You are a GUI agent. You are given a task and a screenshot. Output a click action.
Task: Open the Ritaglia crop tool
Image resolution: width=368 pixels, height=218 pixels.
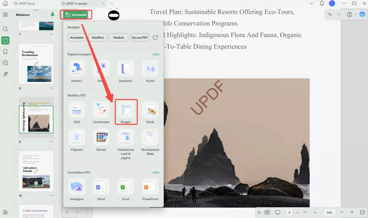(x=126, y=112)
